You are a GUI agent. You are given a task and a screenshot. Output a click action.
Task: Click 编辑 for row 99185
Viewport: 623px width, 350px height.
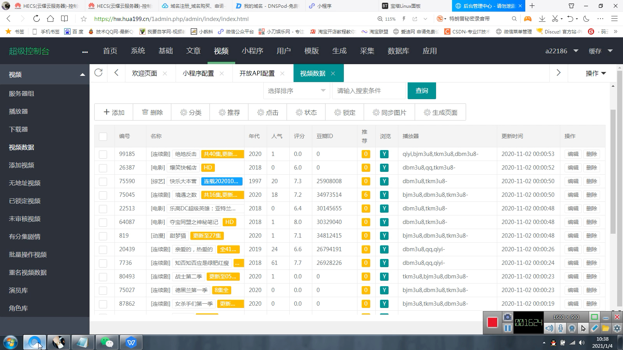point(573,154)
